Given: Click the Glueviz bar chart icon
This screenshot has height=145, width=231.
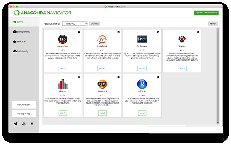Looking at the screenshot, I should (63, 84).
